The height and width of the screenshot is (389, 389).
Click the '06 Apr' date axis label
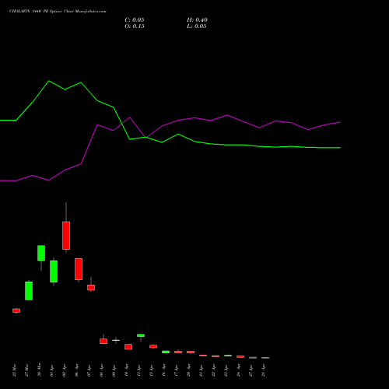click(x=76, y=370)
